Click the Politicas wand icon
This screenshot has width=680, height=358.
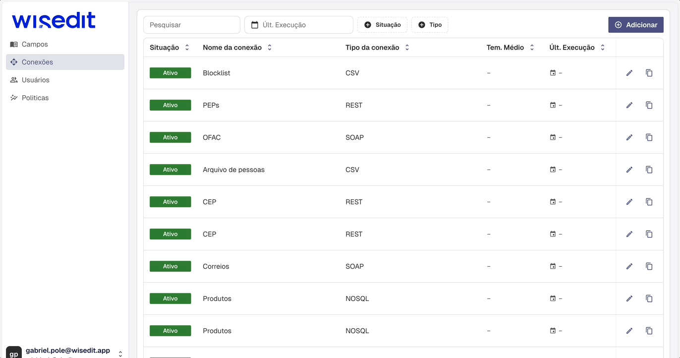click(x=14, y=98)
